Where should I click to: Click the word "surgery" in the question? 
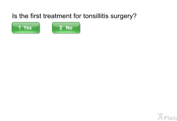click(122, 16)
